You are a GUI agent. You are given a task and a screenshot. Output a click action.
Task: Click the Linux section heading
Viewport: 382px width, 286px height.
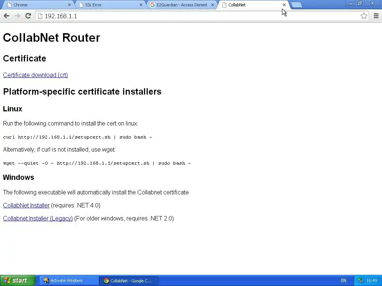point(12,109)
